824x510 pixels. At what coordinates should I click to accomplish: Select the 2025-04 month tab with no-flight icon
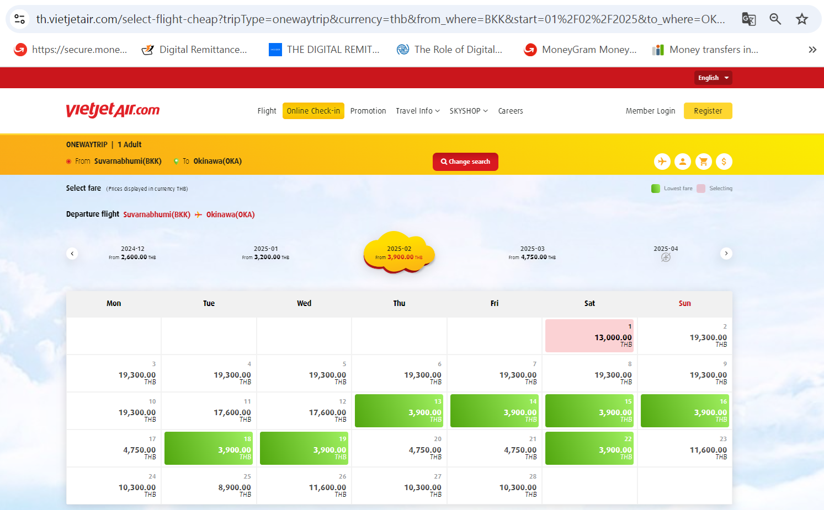coord(666,253)
